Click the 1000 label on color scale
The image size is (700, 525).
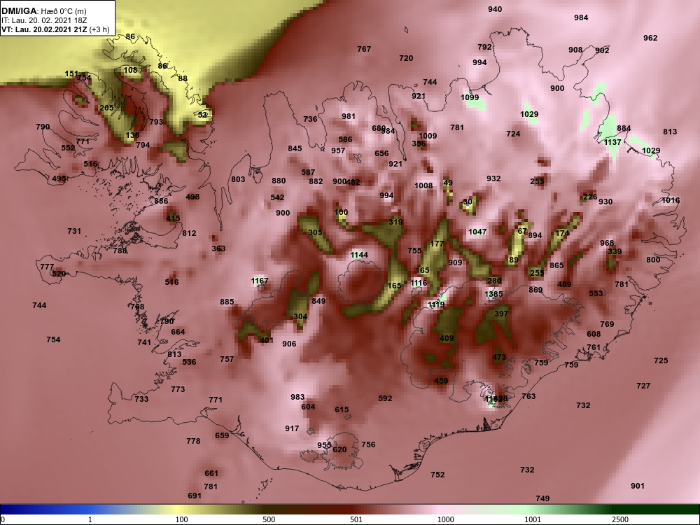tap(445, 519)
